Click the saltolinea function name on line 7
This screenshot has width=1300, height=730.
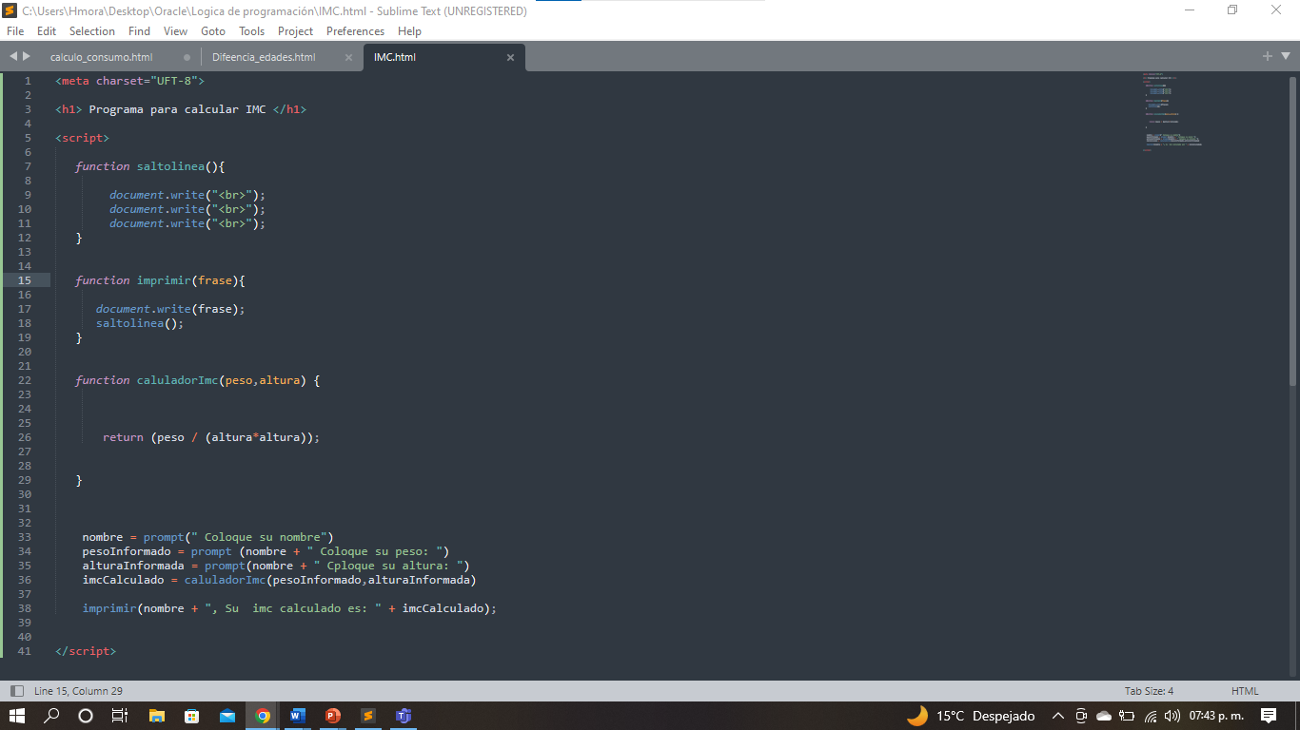pyautogui.click(x=170, y=166)
